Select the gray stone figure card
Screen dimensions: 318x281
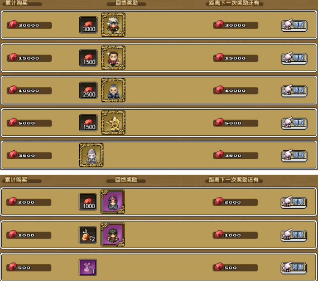pos(91,155)
